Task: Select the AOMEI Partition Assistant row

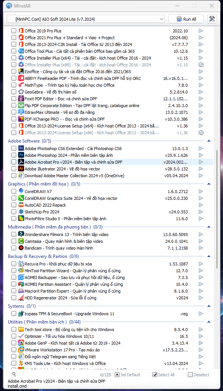Action: click(111, 284)
